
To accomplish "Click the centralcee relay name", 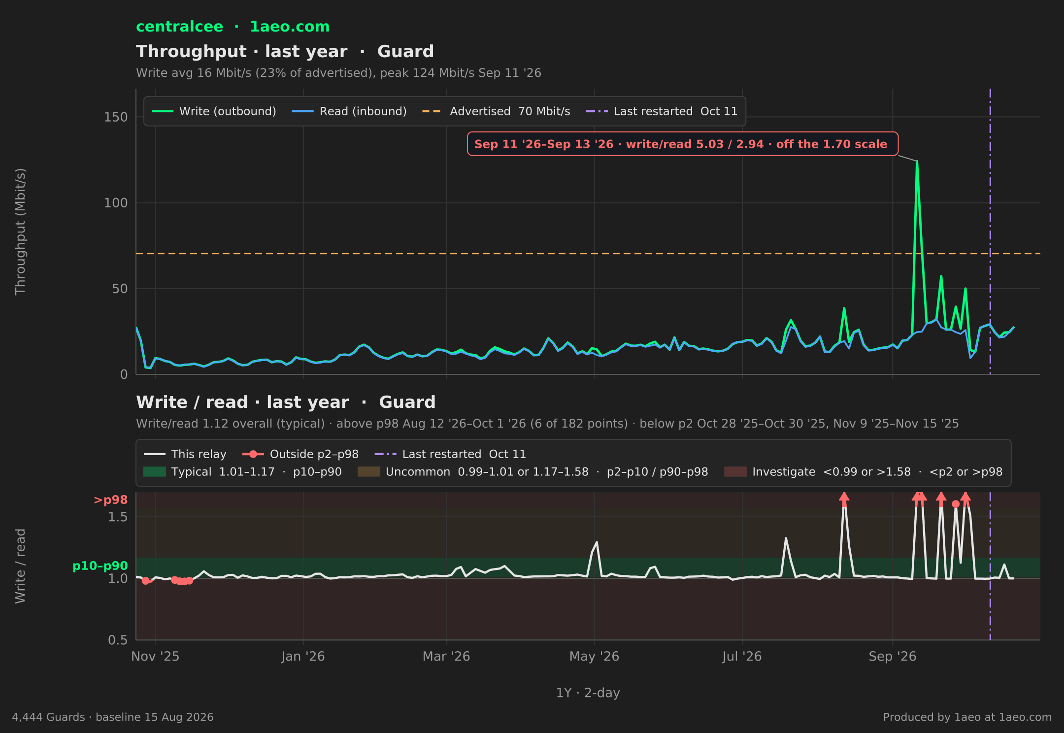I will (x=179, y=27).
